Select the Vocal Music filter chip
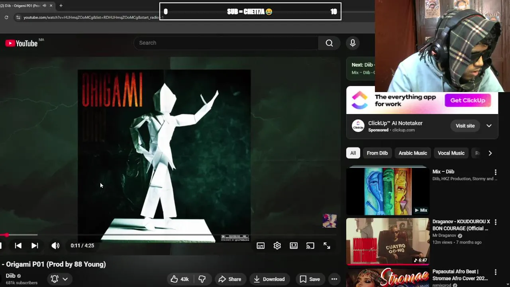The height and width of the screenshot is (287, 510). coord(451,153)
